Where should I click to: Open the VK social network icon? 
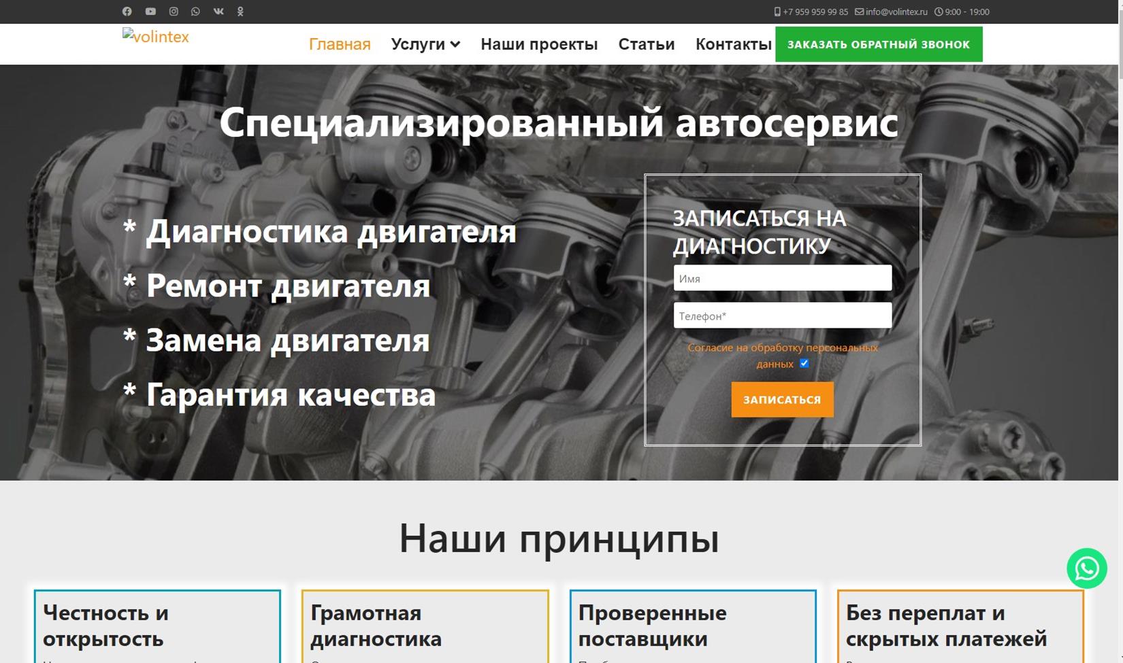pos(218,12)
